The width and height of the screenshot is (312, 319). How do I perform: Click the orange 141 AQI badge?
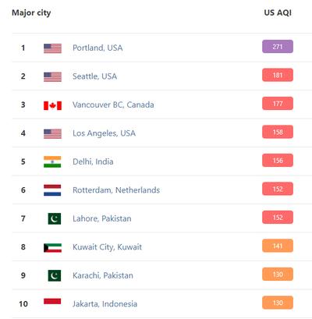click(x=278, y=246)
